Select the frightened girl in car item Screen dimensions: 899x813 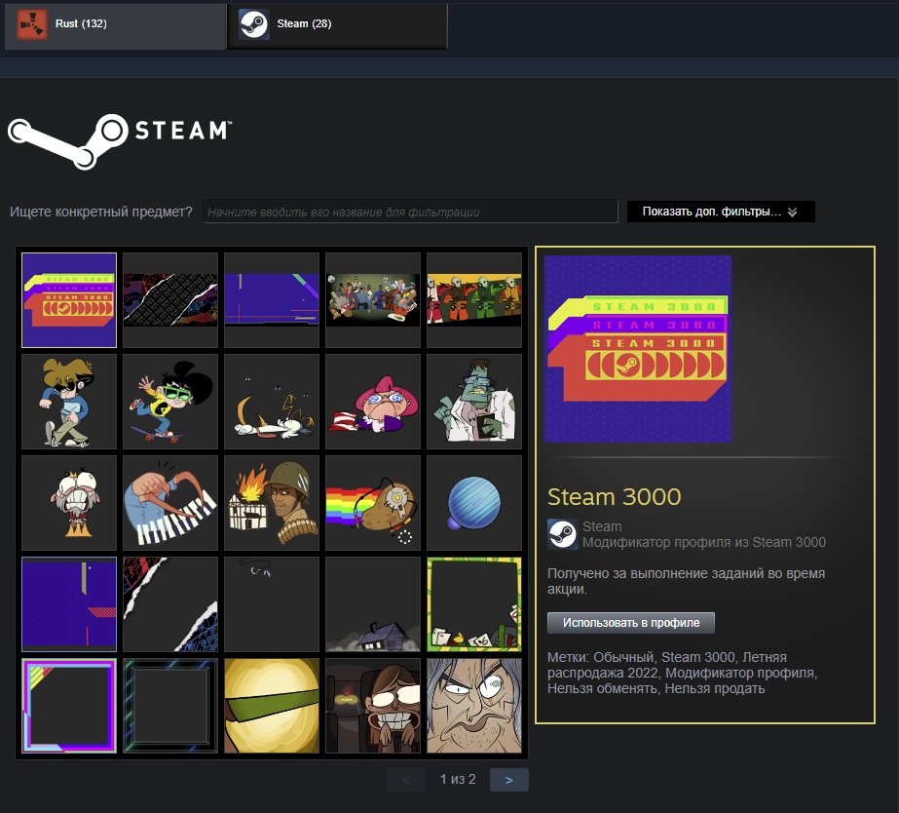click(373, 706)
